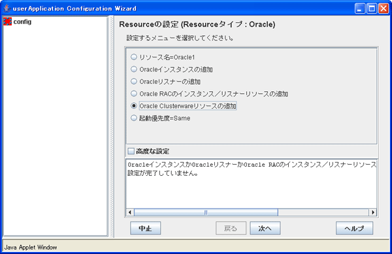Select Oracleインスタンスの追加 radio button
The width and height of the screenshot is (392, 254).
point(134,69)
